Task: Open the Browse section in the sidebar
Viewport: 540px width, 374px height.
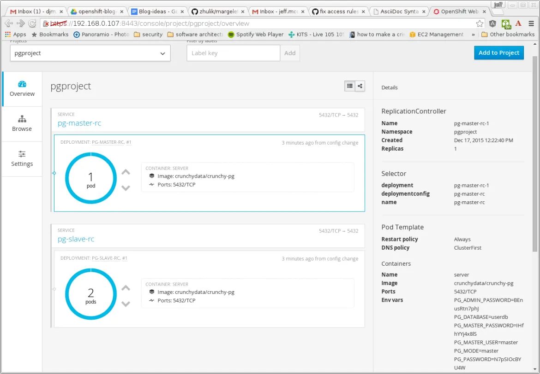Action: pyautogui.click(x=22, y=123)
